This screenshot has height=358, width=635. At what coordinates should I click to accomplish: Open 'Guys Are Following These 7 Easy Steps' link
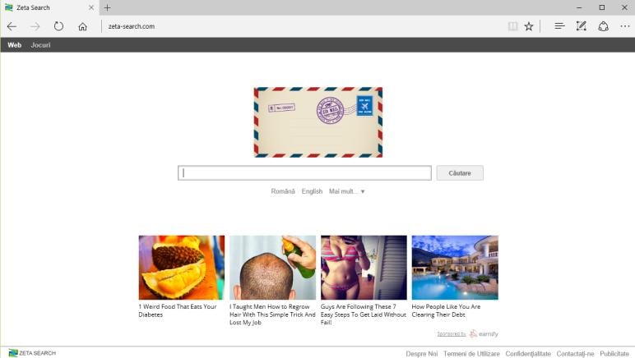(x=364, y=314)
